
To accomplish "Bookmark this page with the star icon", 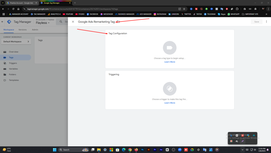I will click(x=184, y=9).
